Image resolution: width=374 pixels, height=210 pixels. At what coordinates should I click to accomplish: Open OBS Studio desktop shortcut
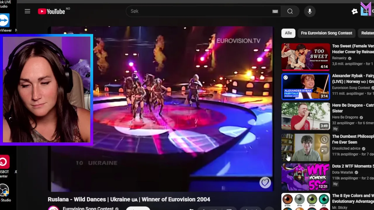(5, 193)
